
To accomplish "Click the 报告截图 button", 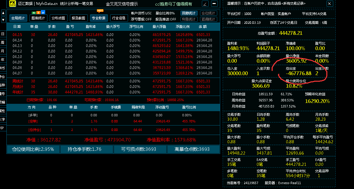I will 78,18.
